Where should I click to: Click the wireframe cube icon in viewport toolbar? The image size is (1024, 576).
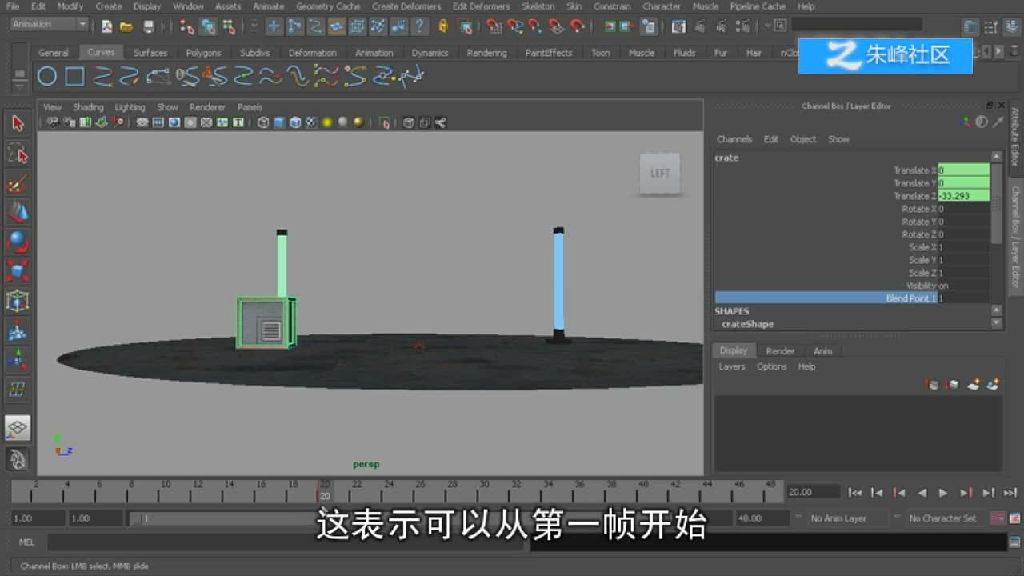pyautogui.click(x=263, y=122)
